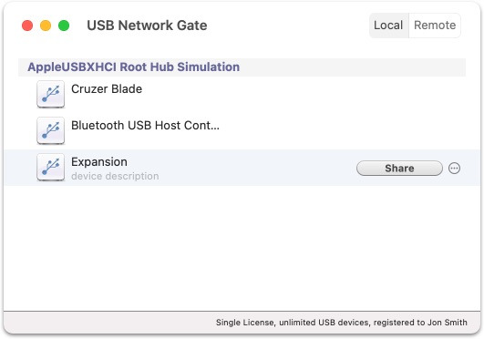
Task: Select the Local tab
Action: pos(388,26)
